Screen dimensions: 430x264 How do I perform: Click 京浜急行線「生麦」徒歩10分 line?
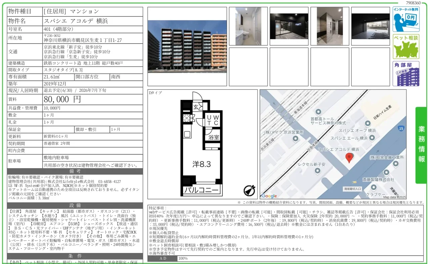tap(71, 57)
